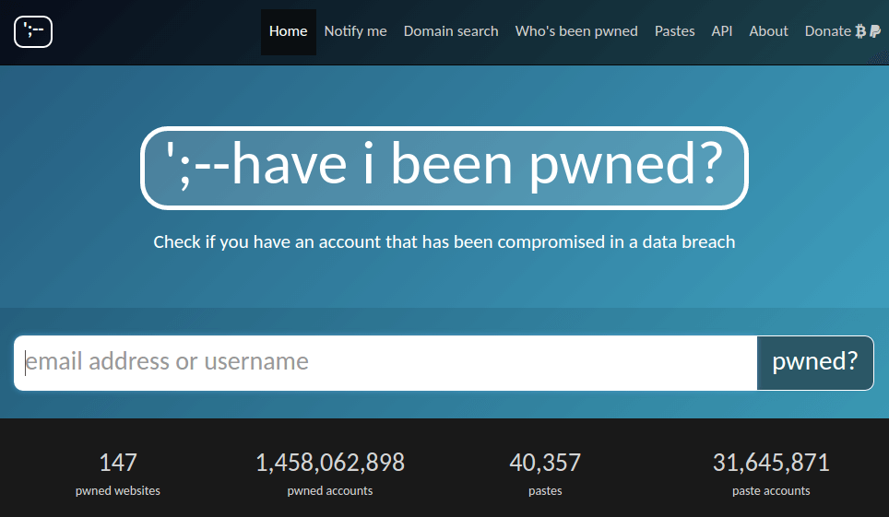Viewport: 889px width, 517px height.
Task: Click the 1,458,062,898 pwned accounts figure
Action: tap(330, 463)
